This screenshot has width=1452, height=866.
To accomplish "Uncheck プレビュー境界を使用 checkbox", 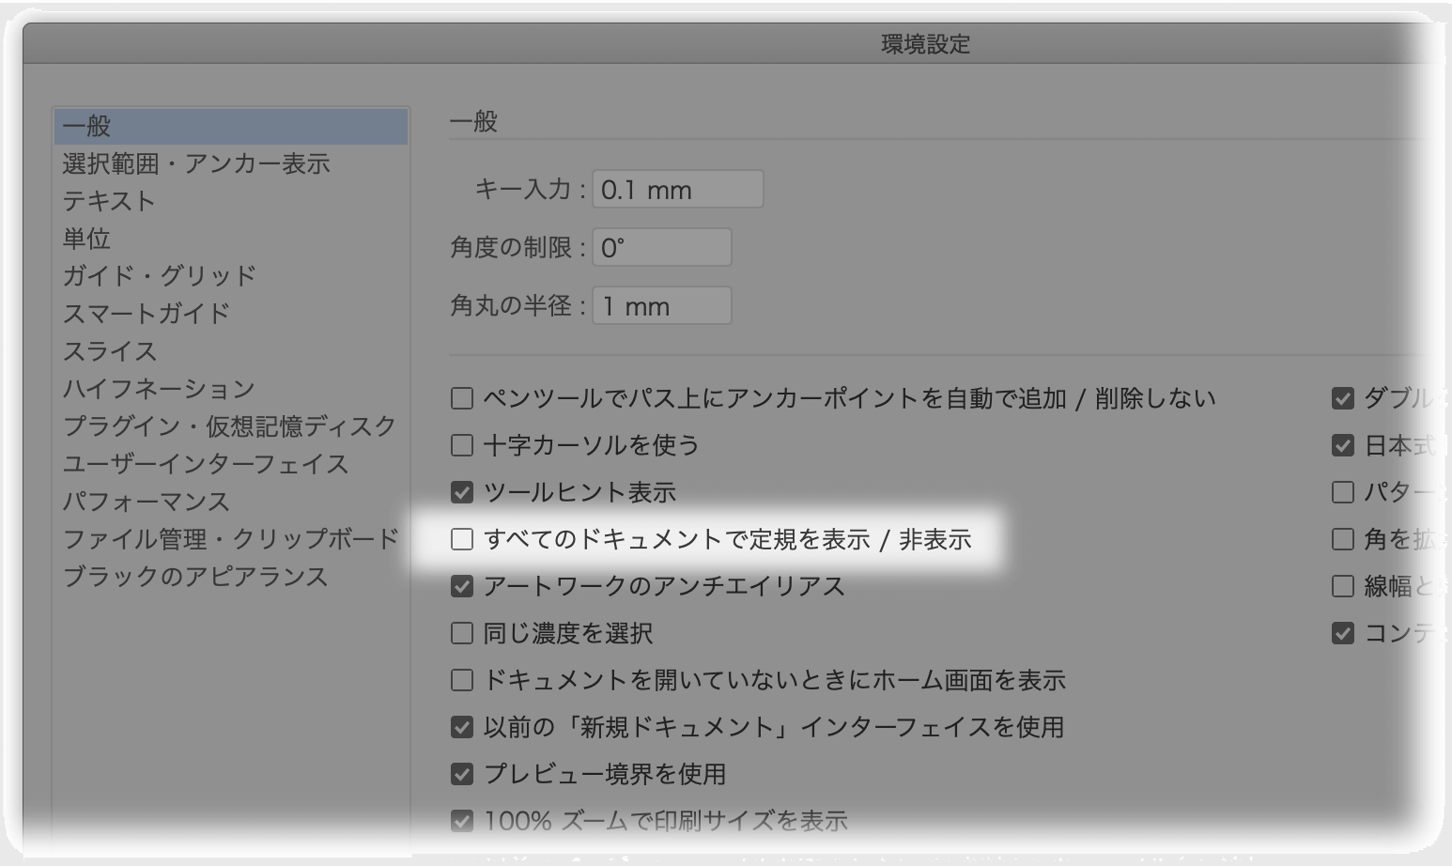I will pos(461,774).
